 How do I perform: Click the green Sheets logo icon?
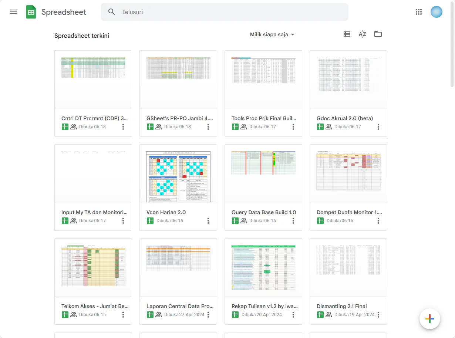click(x=31, y=12)
